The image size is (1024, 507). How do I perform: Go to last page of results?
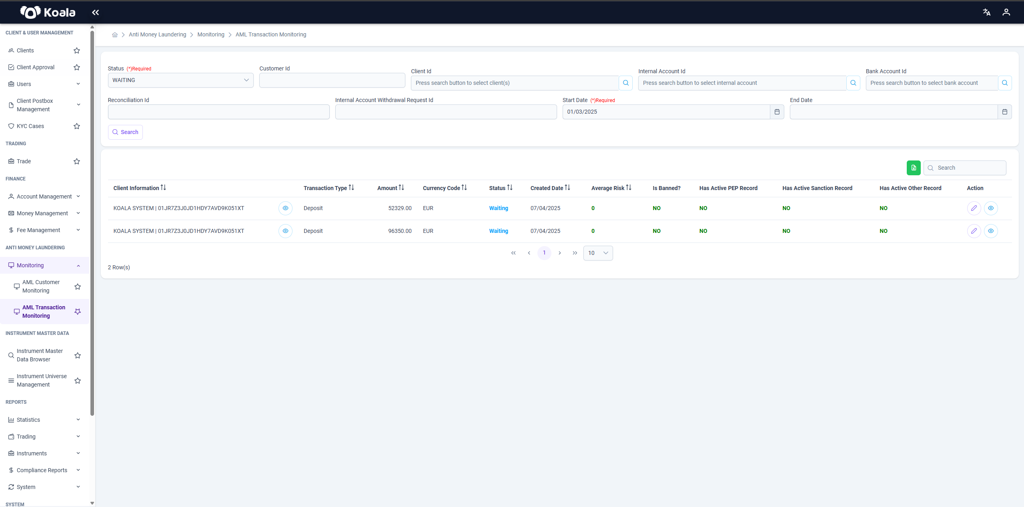click(575, 253)
